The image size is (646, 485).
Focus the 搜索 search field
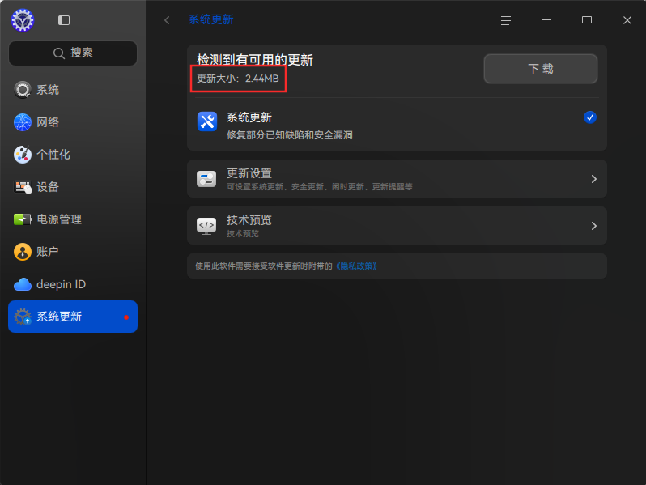pyautogui.click(x=73, y=53)
